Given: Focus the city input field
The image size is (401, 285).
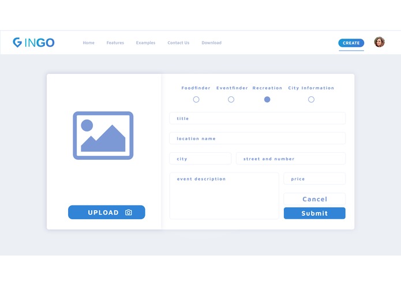Looking at the screenshot, I should coord(200,159).
